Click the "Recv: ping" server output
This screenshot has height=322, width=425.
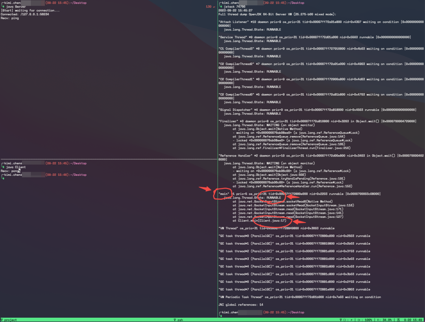(x=10, y=18)
